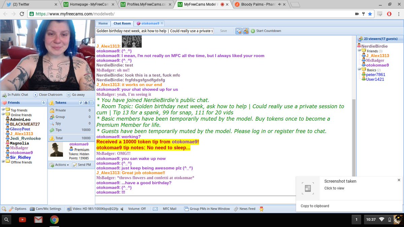Open the Bloody Palms audio tab
Screen dimensions: 404x227
(260, 4)
